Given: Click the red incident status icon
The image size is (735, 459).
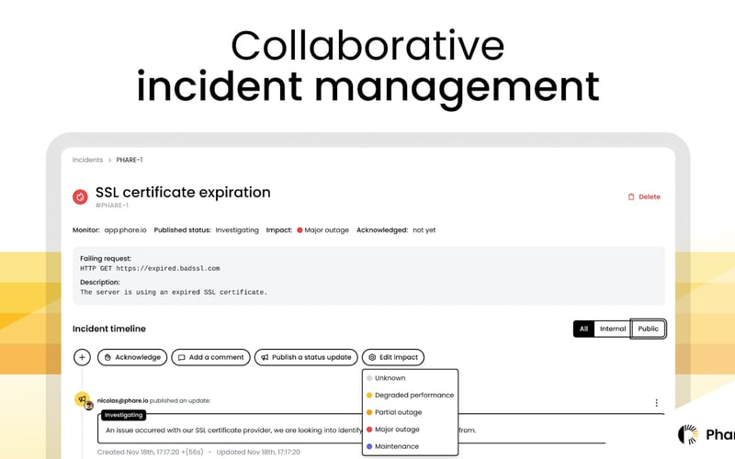Looking at the screenshot, I should coord(80,196).
